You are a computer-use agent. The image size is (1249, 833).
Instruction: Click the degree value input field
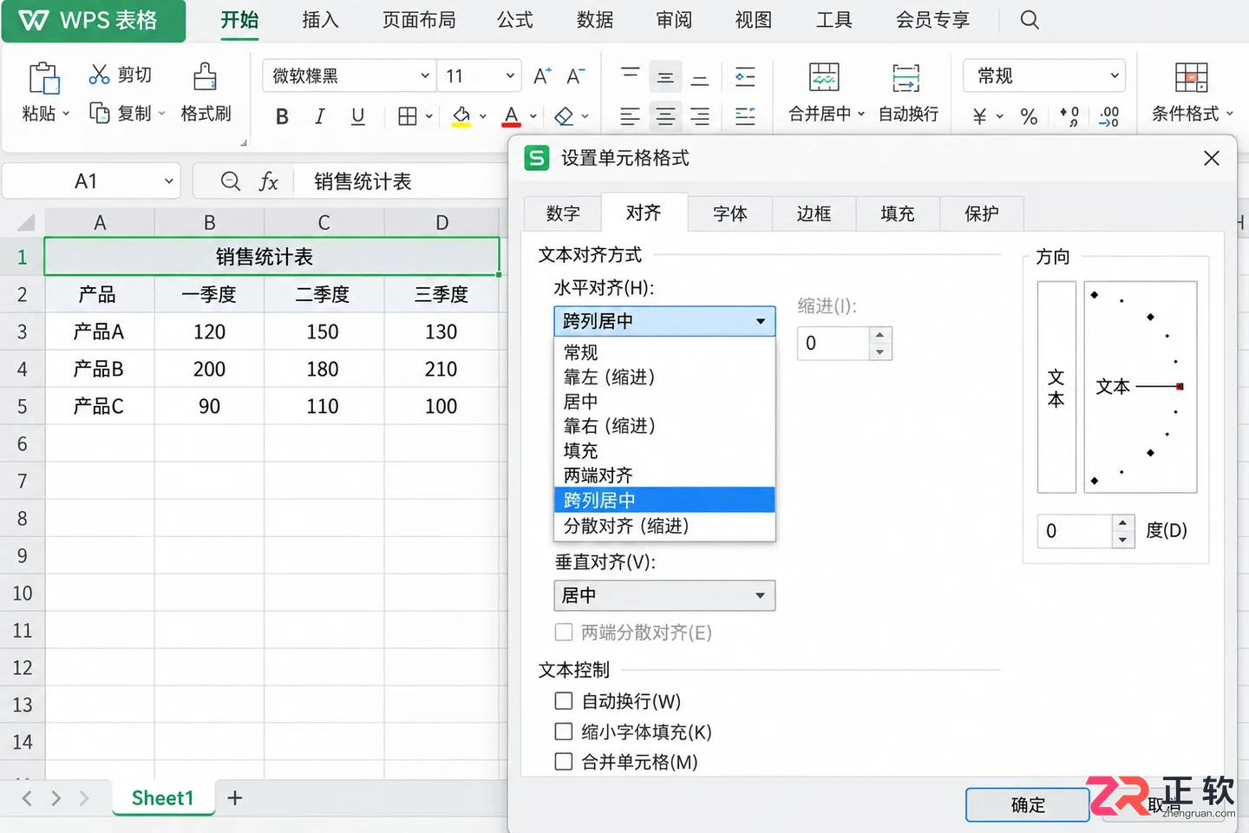click(x=1075, y=531)
